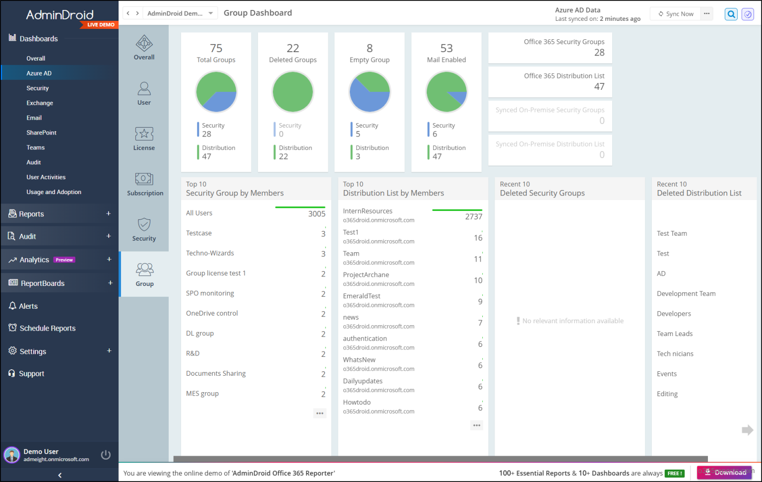This screenshot has width=762, height=482.
Task: Select the Group dashboard icon
Action: (x=144, y=275)
